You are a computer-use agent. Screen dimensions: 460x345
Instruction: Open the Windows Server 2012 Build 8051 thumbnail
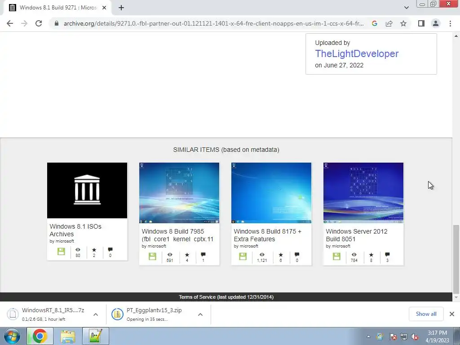point(363,193)
